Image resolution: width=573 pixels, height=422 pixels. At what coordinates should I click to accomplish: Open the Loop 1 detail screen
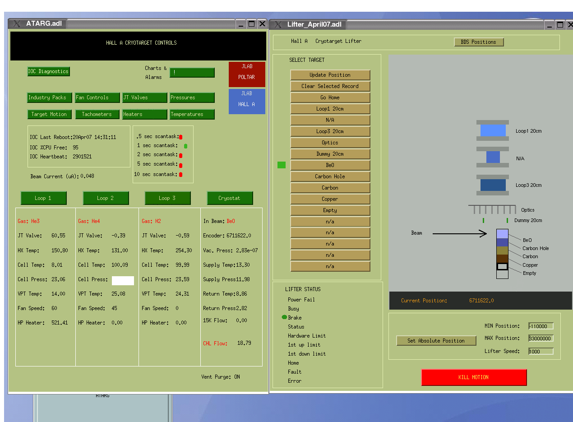tap(44, 198)
